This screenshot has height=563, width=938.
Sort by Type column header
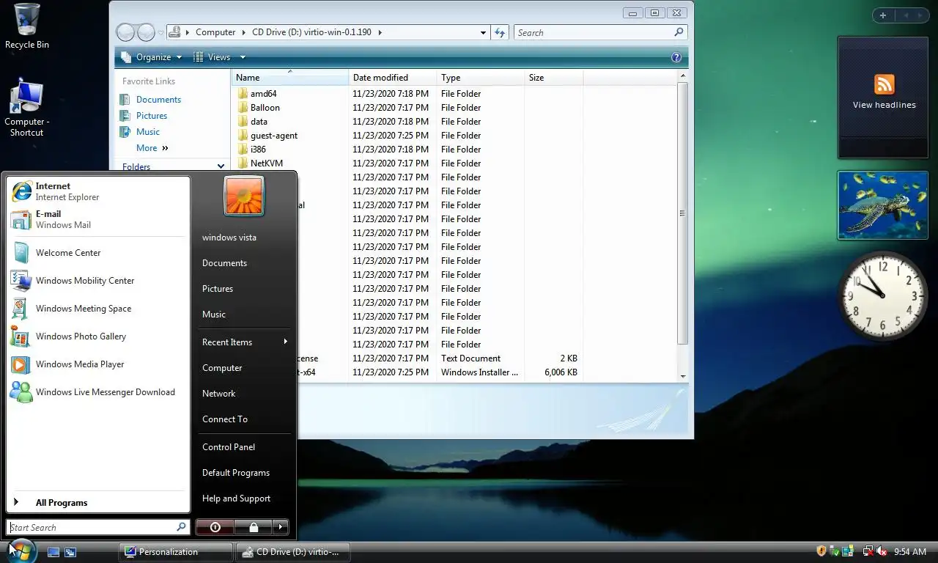click(481, 78)
